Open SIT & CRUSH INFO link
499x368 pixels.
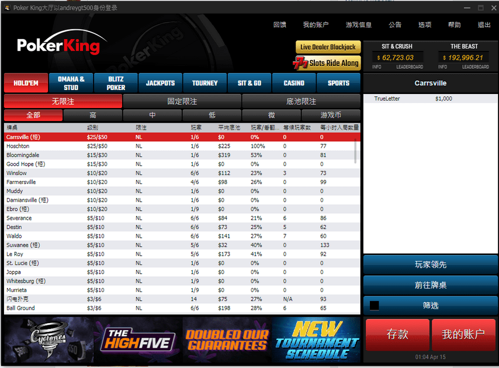pyautogui.click(x=376, y=67)
